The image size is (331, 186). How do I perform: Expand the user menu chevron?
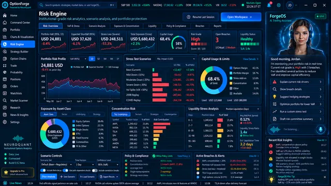(x=296, y=5)
